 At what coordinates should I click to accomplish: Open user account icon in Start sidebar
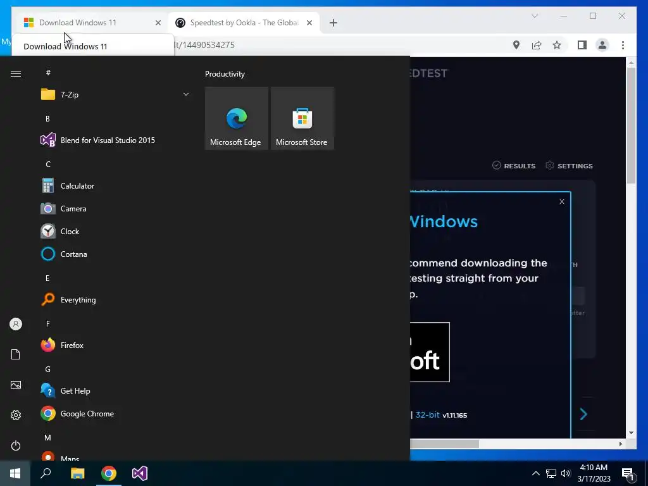click(16, 324)
